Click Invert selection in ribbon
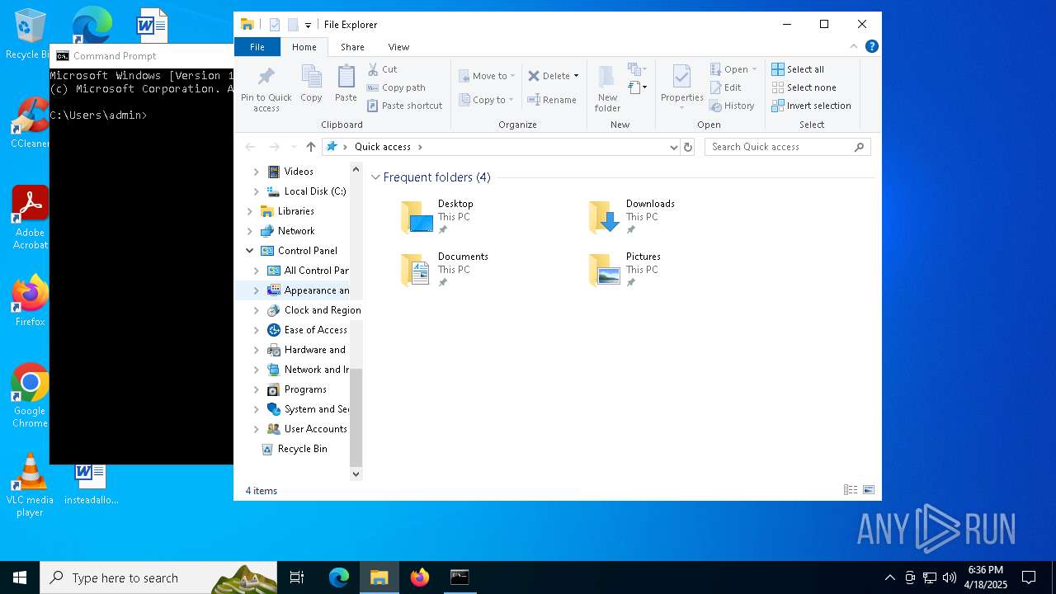This screenshot has width=1056, height=594. [811, 106]
